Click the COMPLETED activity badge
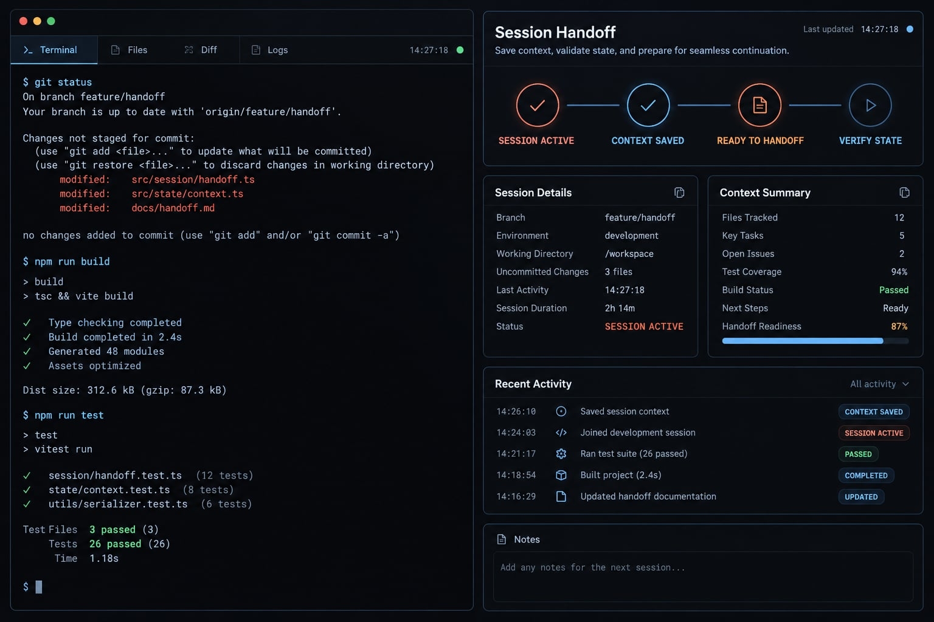 pyautogui.click(x=866, y=476)
